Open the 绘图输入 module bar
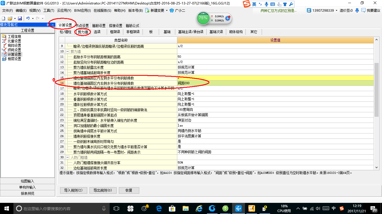This screenshot has height=214, width=382. pos(27,181)
